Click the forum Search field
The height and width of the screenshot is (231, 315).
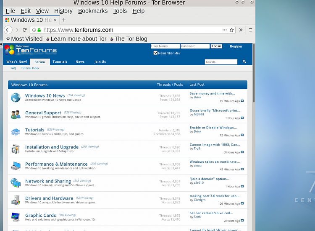click(221, 62)
